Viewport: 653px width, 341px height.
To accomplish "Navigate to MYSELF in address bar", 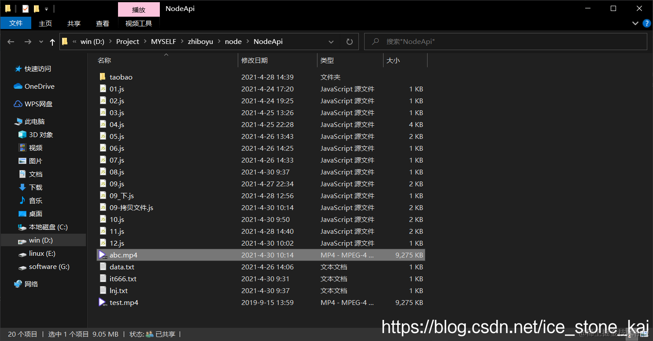I will 163,41.
